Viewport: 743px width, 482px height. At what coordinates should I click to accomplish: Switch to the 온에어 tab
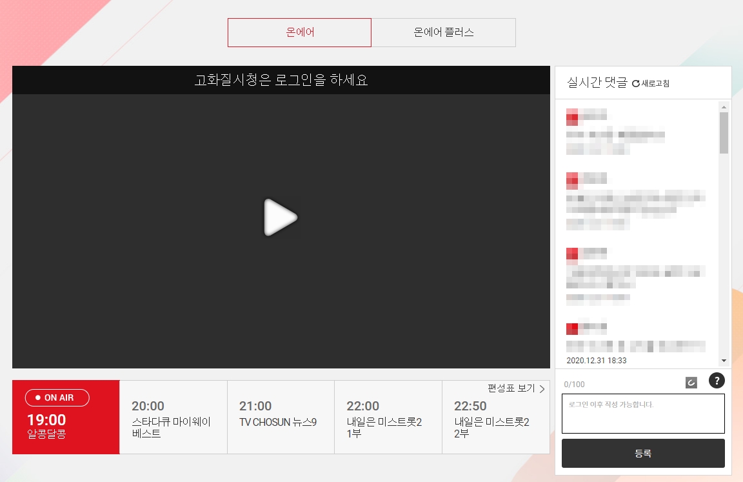299,33
